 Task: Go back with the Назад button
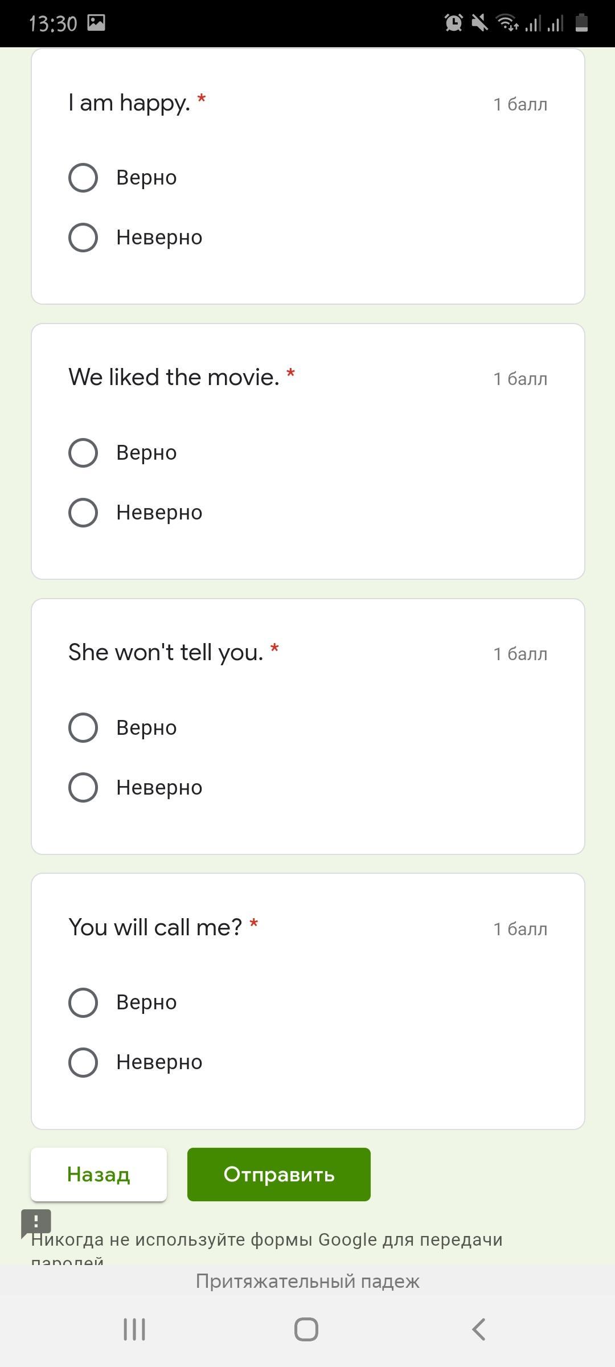[x=99, y=1174]
